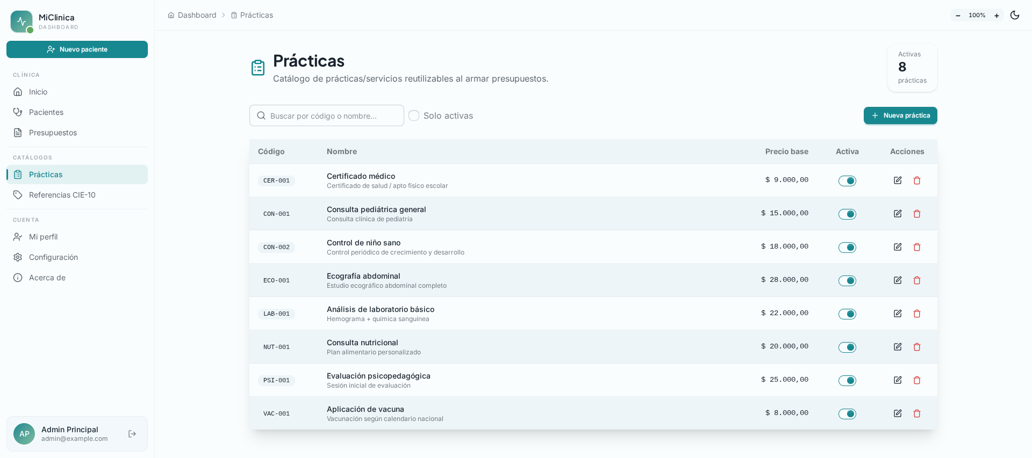Click the MiClinica logo icon

point(21,21)
